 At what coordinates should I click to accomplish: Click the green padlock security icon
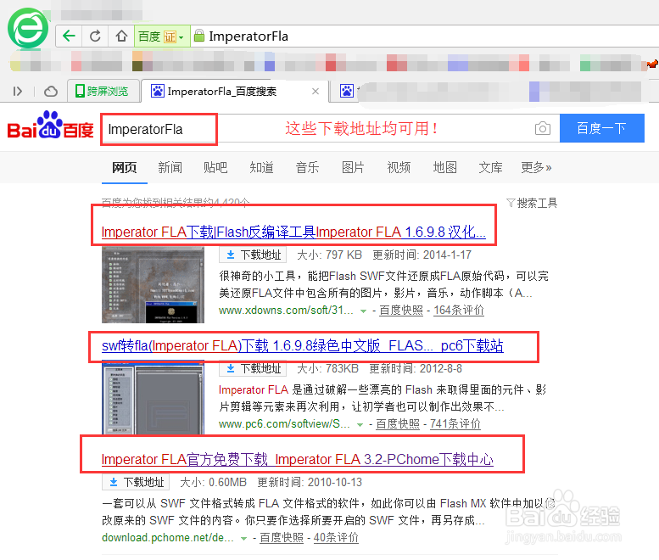(198, 36)
